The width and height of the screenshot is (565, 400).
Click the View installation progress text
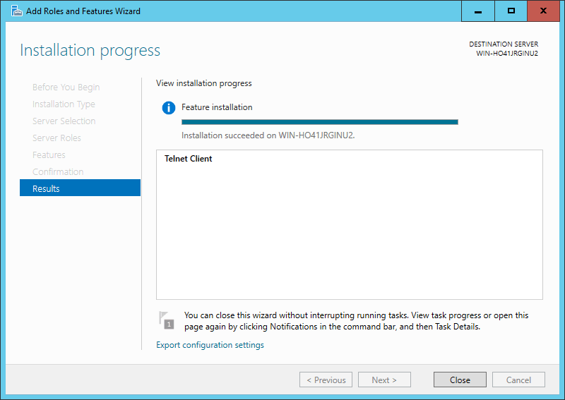click(204, 83)
